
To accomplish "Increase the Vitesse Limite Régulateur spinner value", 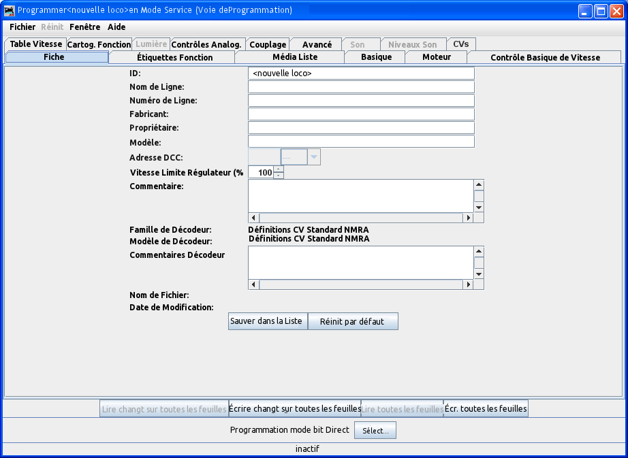I will click(278, 169).
